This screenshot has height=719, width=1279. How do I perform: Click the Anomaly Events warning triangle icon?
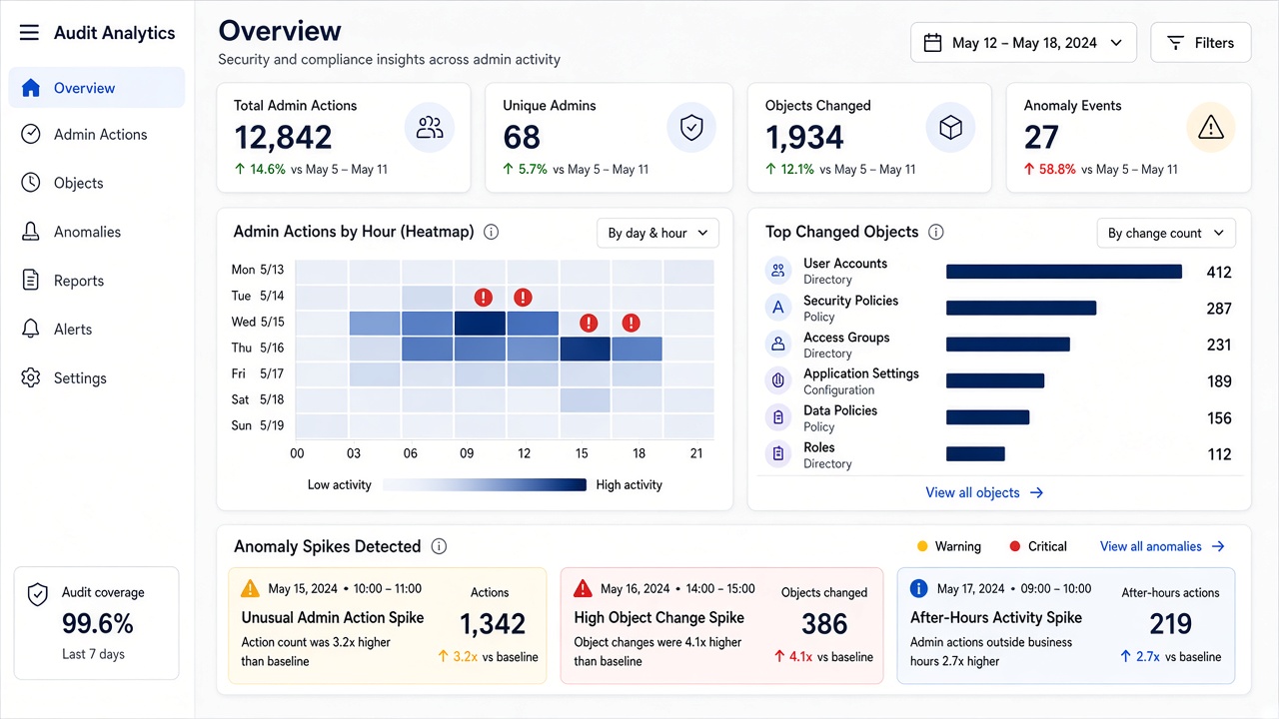[x=1210, y=127]
